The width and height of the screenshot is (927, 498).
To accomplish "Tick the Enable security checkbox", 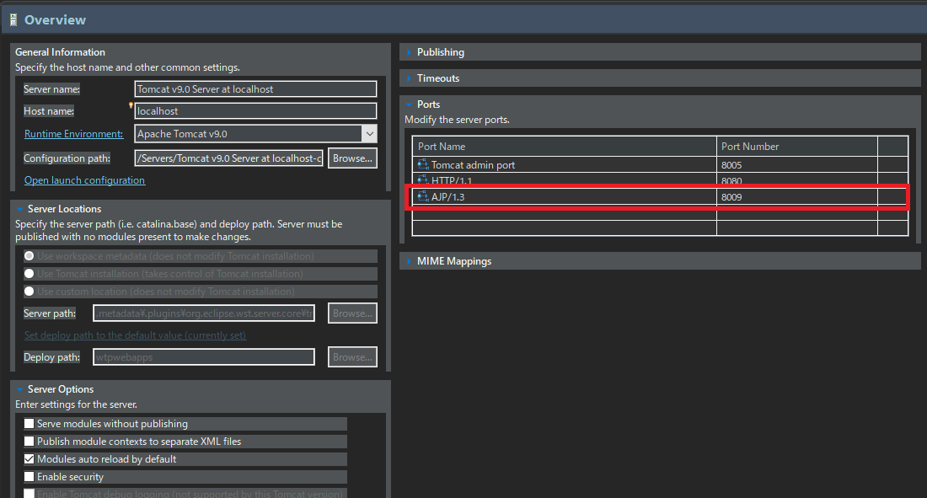I will (29, 477).
